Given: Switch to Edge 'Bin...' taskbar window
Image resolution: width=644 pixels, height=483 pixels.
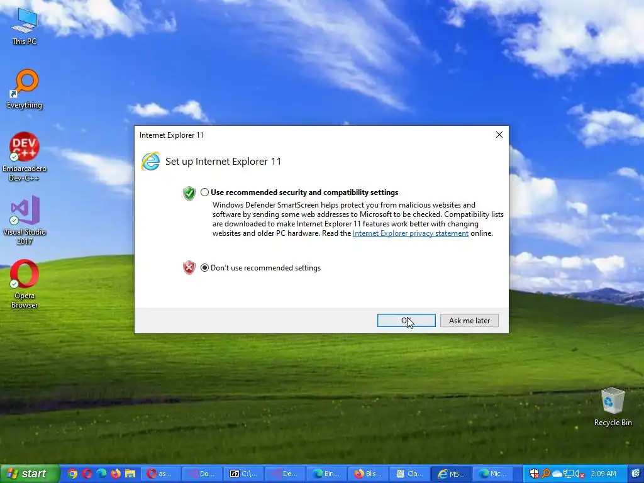Looking at the screenshot, I should point(327,474).
